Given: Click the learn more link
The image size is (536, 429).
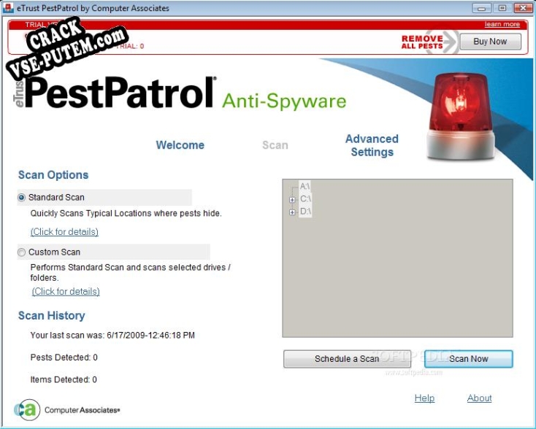Looking at the screenshot, I should coord(502,24).
